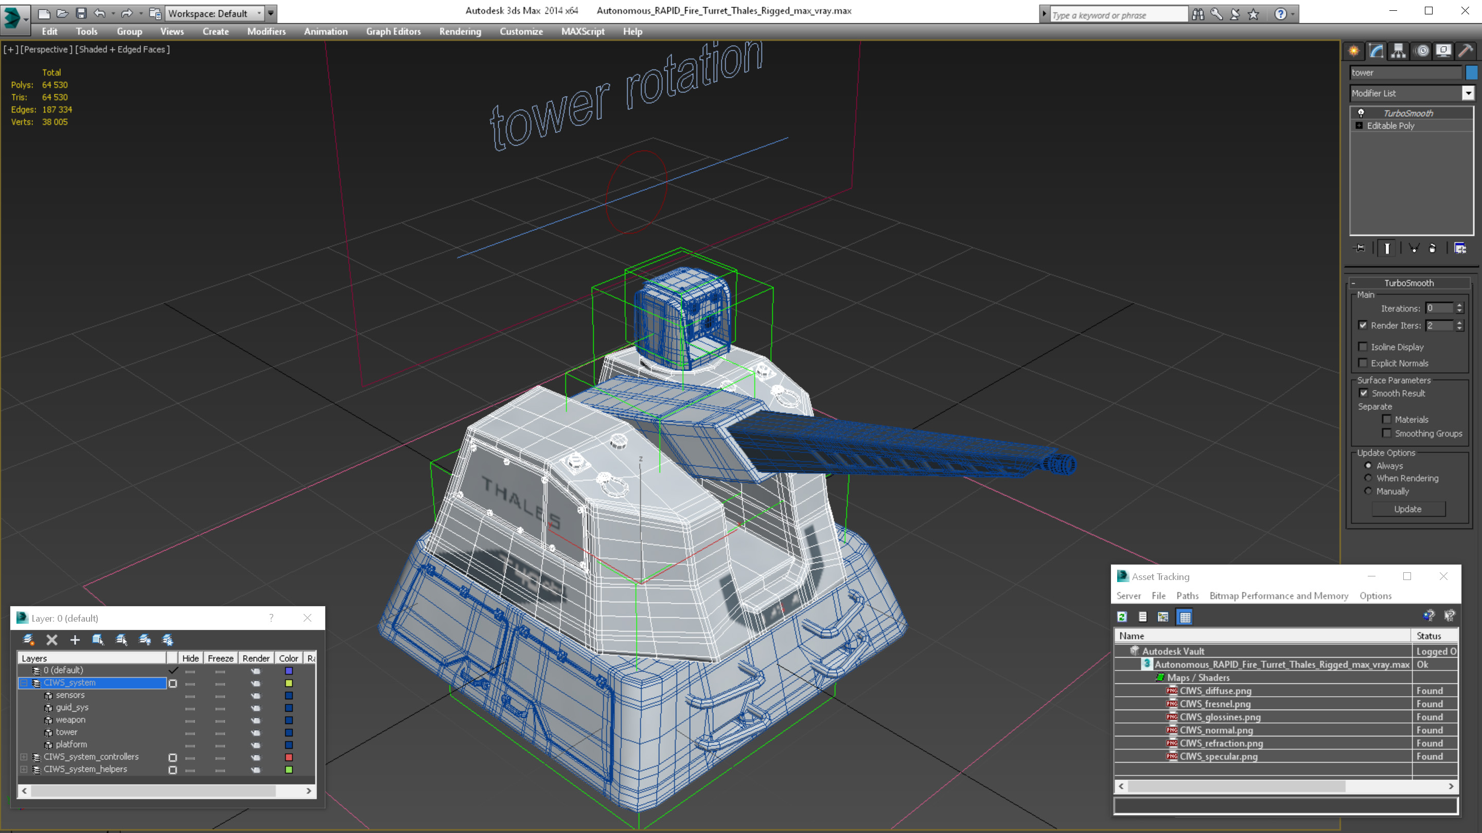The width and height of the screenshot is (1482, 833).
Task: Toggle TurboSmooth modifier lightbulb visibility
Action: tap(1361, 113)
